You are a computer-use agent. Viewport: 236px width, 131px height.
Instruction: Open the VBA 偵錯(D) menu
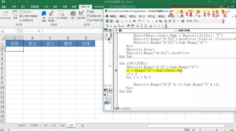[x=161, y=16]
